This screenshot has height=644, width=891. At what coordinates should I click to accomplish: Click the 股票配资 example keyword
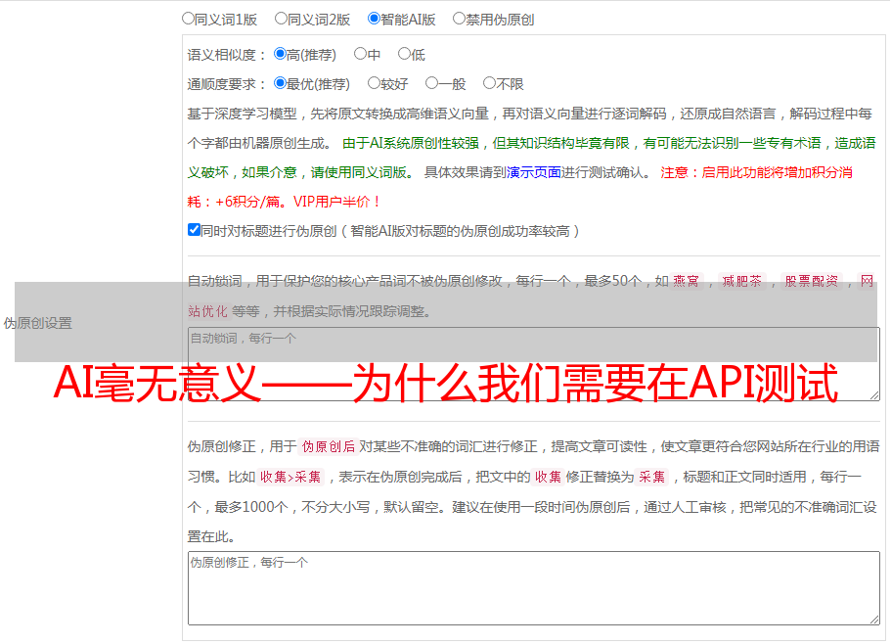tap(812, 281)
